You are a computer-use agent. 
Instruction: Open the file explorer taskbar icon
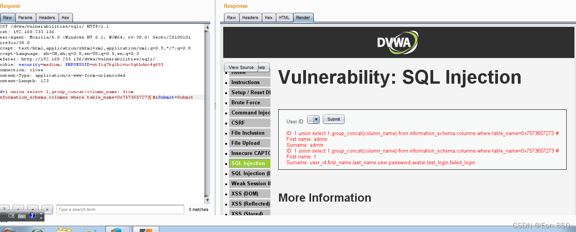coord(64,229)
